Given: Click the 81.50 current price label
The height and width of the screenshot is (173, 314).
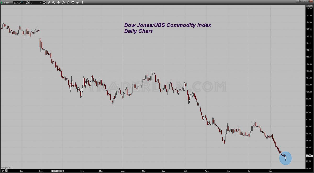Looking at the screenshot, I should point(310,156).
